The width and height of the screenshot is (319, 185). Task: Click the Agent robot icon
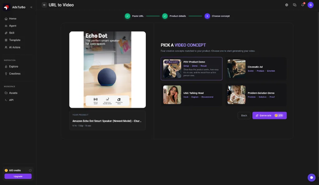coord(6,26)
